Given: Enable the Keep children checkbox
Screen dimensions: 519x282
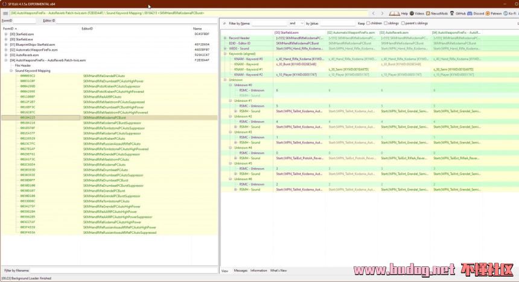Looking at the screenshot, I should pyautogui.click(x=368, y=23).
